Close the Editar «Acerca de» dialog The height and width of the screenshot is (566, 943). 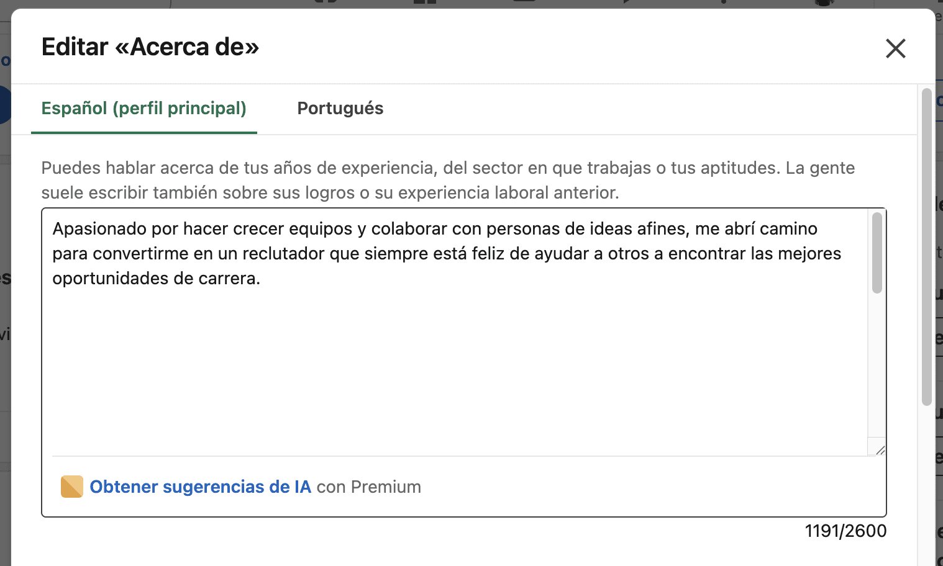(x=895, y=48)
